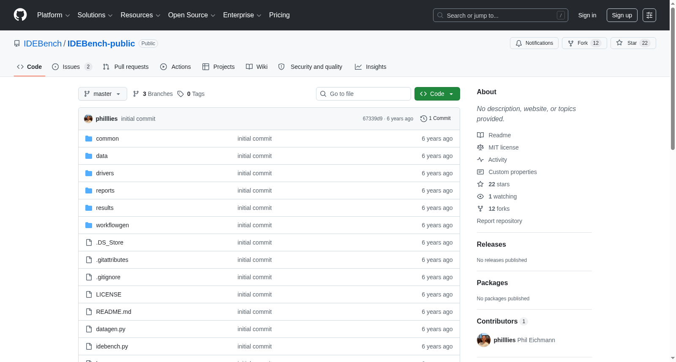Switch to the Insights tab

tap(371, 67)
